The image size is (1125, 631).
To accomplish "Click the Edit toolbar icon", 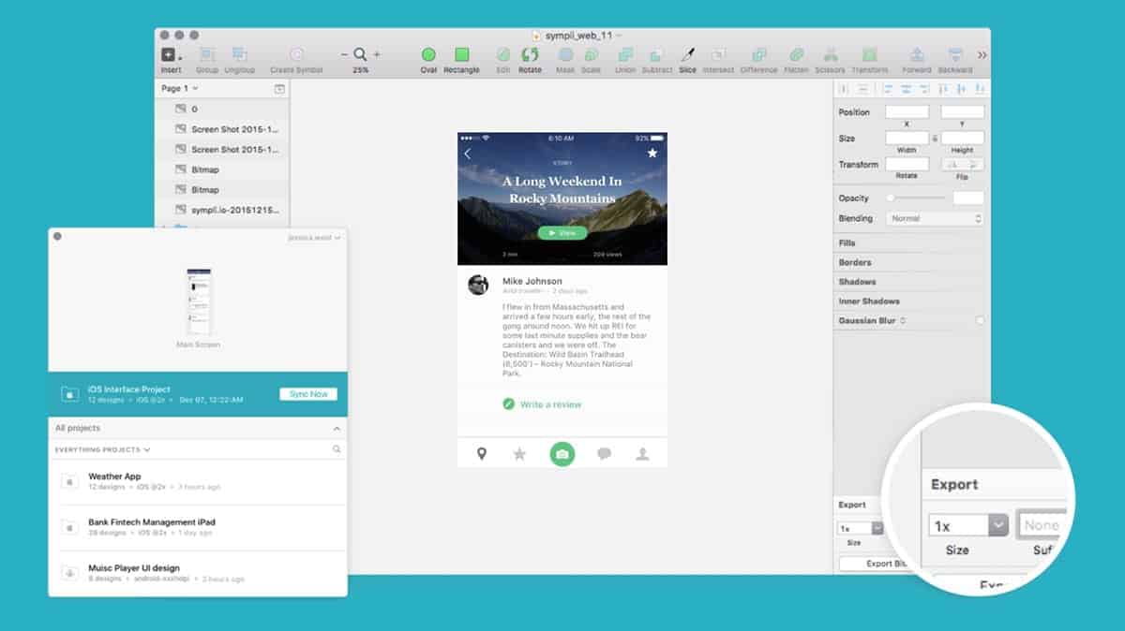I will point(503,55).
